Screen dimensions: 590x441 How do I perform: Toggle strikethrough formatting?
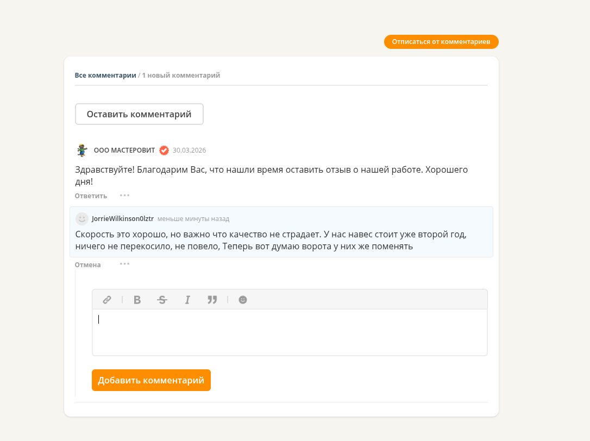click(x=162, y=299)
